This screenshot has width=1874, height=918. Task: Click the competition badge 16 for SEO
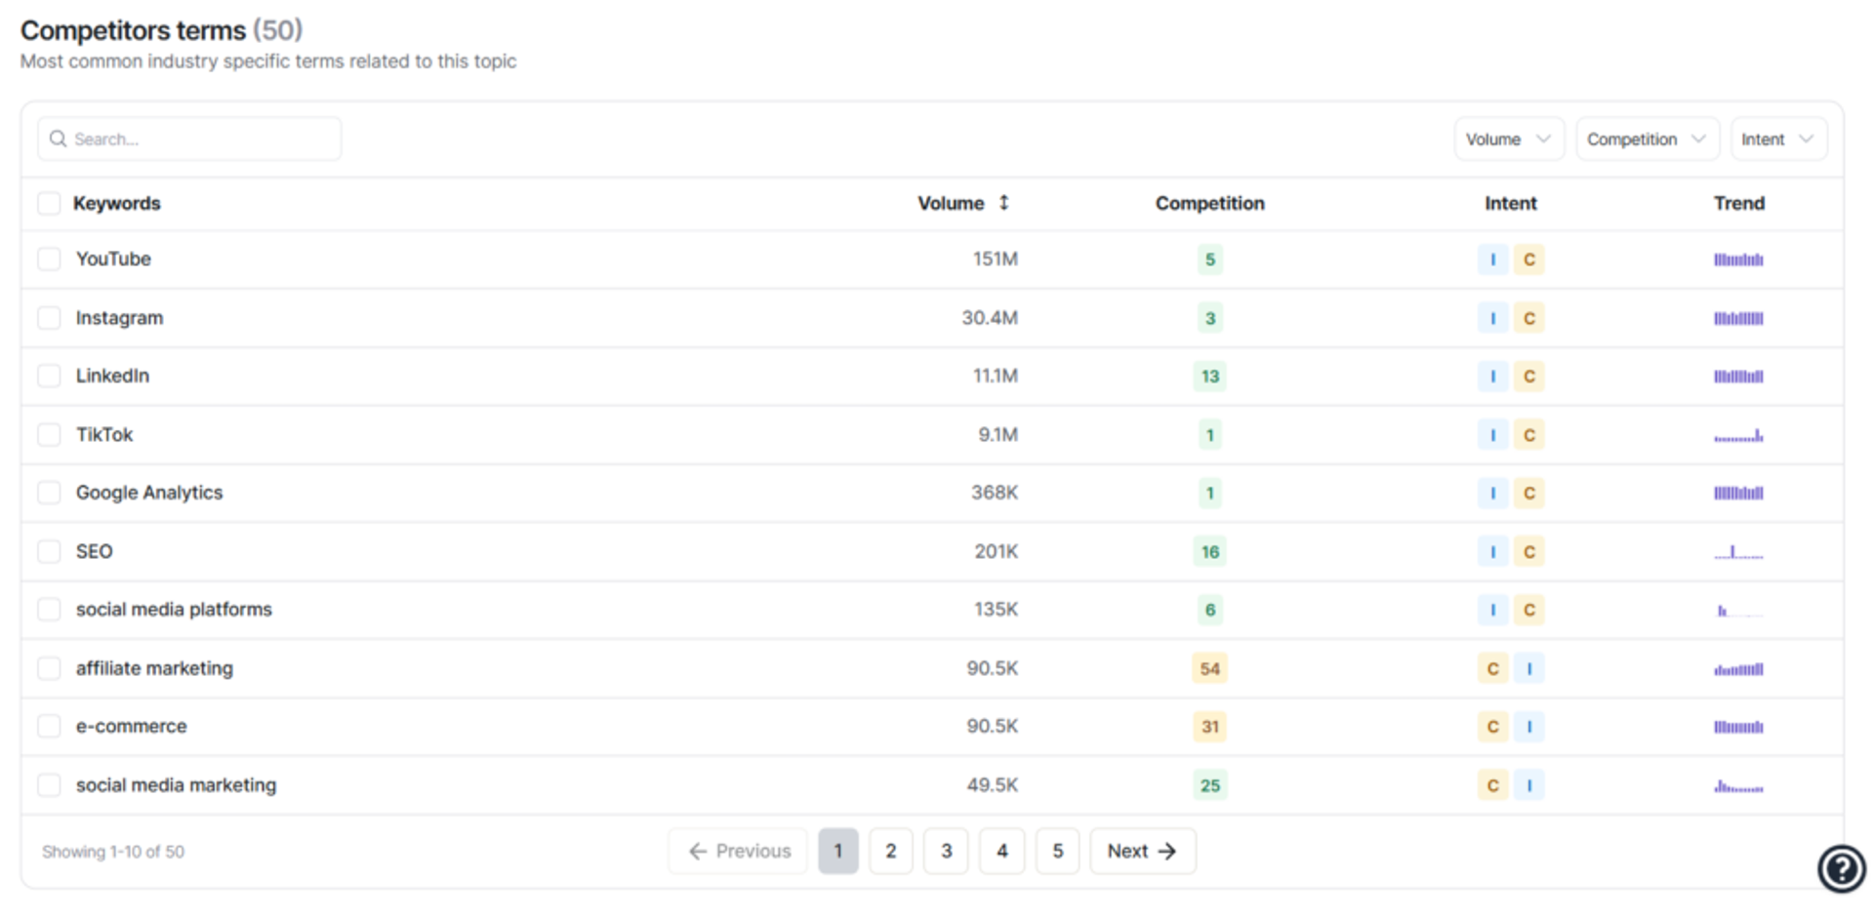pyautogui.click(x=1210, y=551)
